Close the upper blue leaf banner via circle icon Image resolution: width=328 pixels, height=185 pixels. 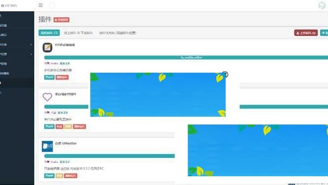coord(225,74)
